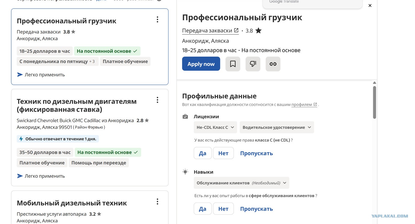The width and height of the screenshot is (415, 224).
Task: Click the star rating beside 3.8 in details
Action: click(258, 31)
